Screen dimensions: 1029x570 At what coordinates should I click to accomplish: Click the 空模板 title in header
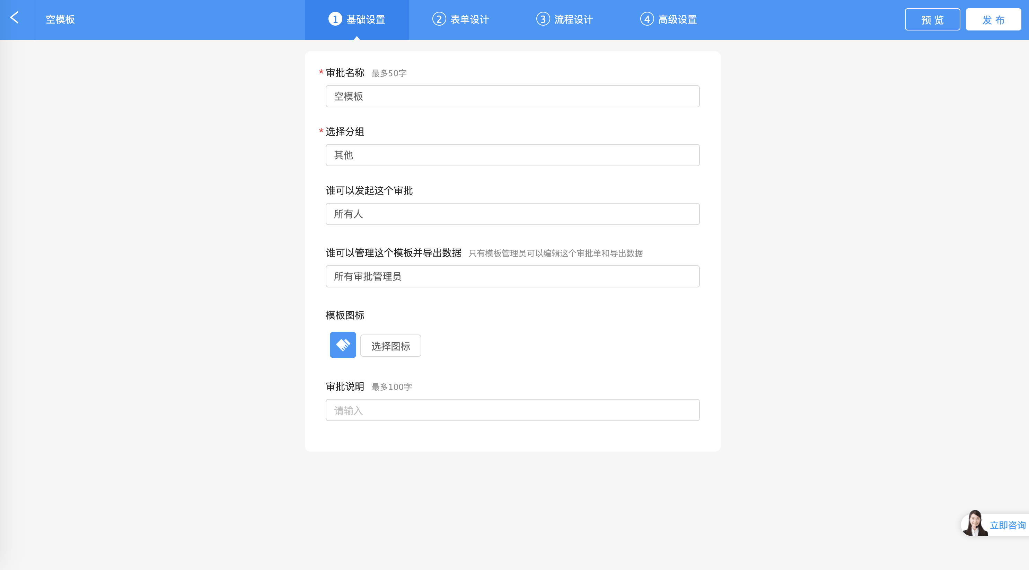(60, 19)
